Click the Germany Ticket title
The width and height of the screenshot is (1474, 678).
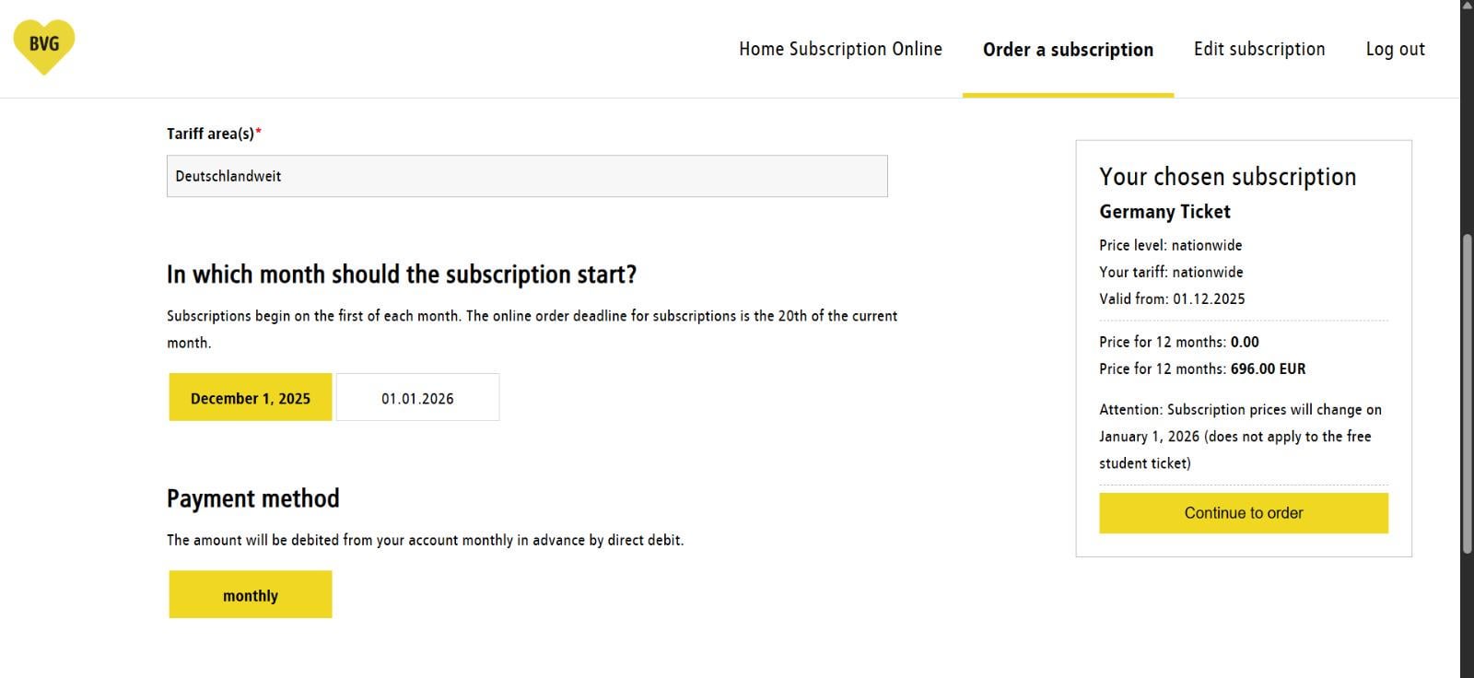pos(1164,212)
